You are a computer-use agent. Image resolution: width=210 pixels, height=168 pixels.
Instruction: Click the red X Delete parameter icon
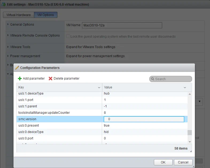tap(50, 79)
